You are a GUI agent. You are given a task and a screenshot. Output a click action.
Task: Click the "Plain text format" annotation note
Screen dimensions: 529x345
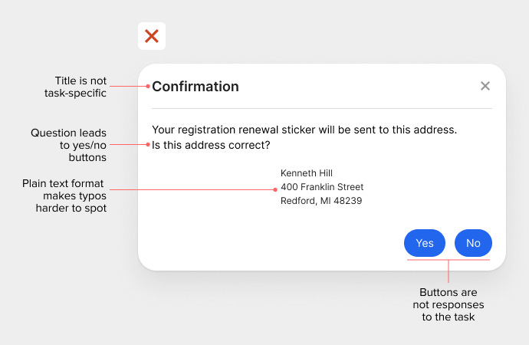[65, 195]
